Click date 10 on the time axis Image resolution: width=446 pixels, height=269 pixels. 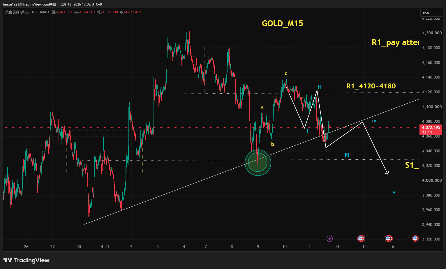[x=284, y=247]
